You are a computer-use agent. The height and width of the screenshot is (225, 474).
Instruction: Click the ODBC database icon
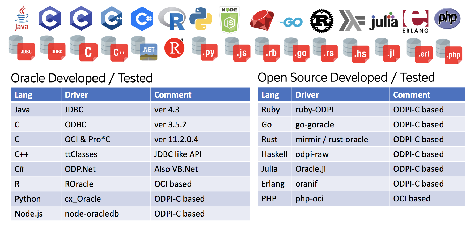[53, 48]
